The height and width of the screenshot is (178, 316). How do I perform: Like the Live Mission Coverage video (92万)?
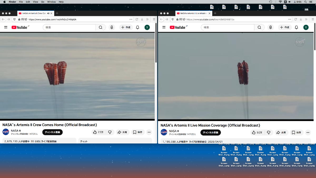click(257, 133)
